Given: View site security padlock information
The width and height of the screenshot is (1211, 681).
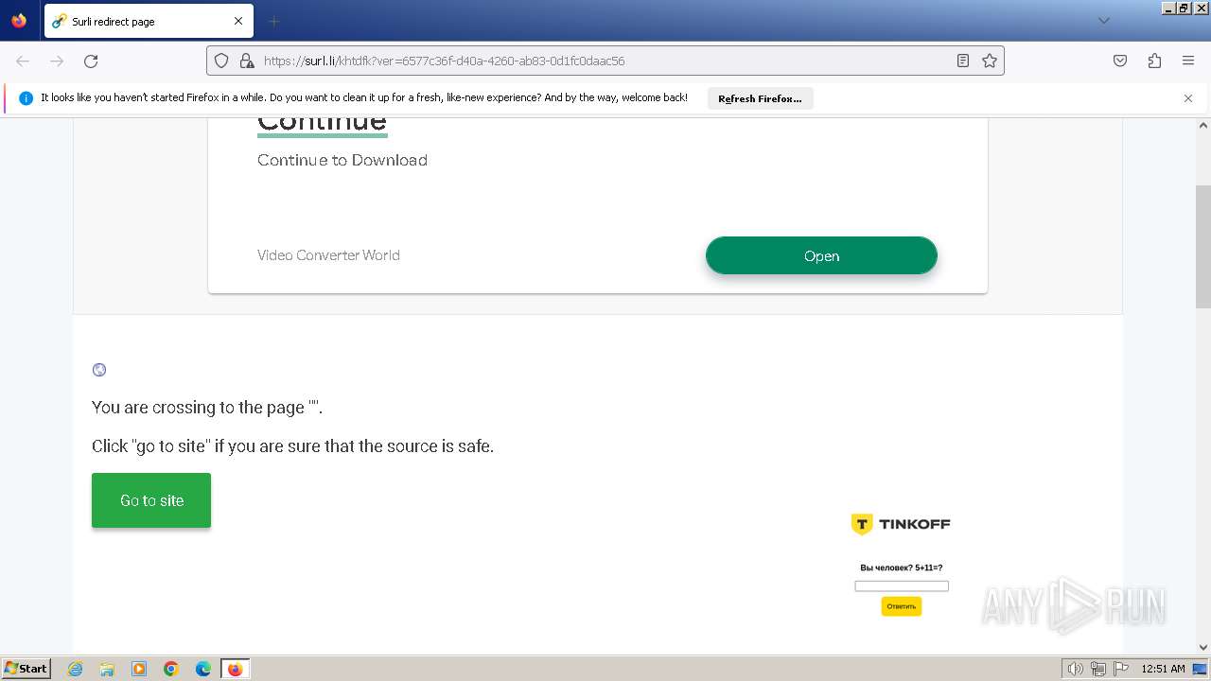Looking at the screenshot, I should tap(247, 61).
